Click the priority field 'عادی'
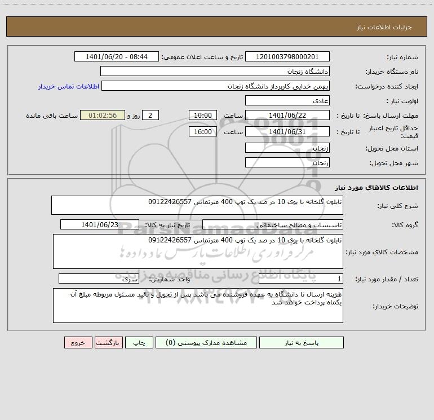434x420 pixels. click(x=287, y=100)
